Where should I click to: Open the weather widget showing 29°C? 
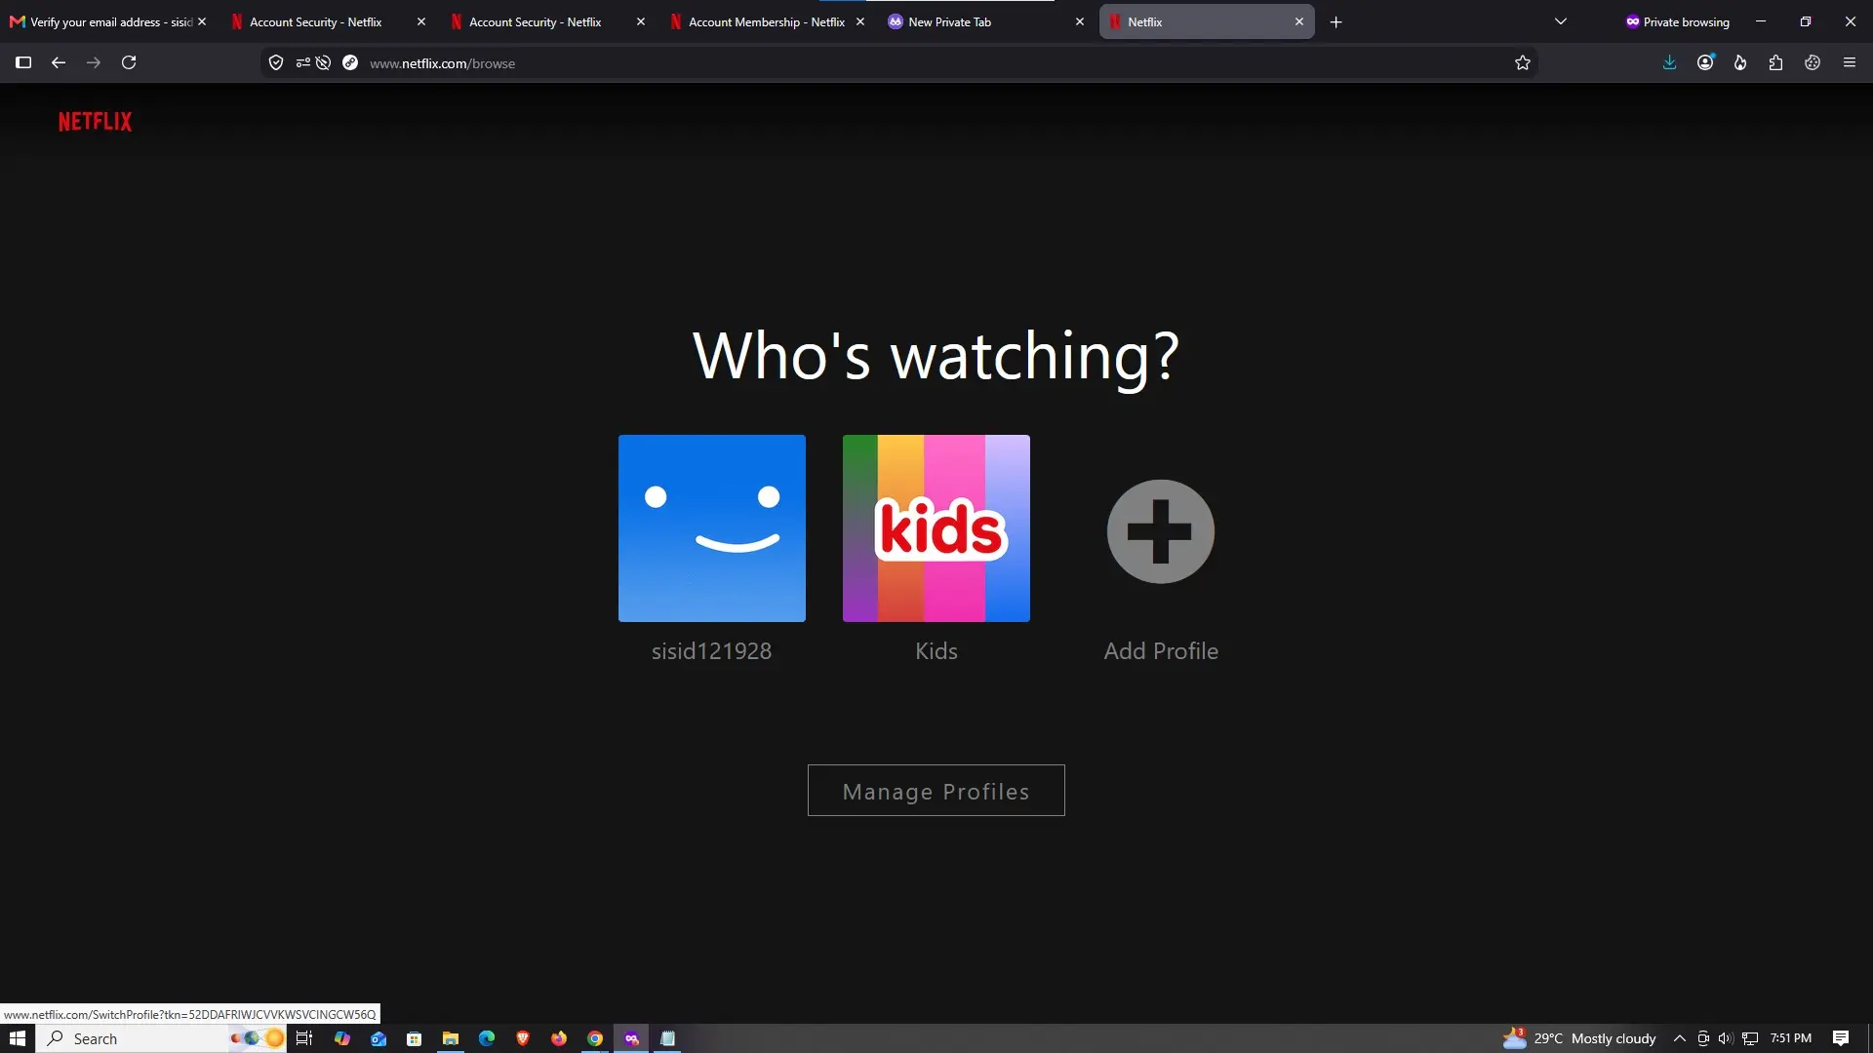click(1579, 1038)
